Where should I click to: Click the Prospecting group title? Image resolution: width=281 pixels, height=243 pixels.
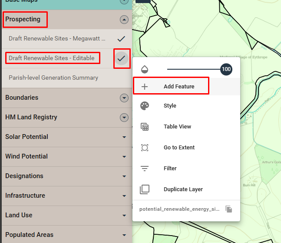pyautogui.click(x=23, y=19)
